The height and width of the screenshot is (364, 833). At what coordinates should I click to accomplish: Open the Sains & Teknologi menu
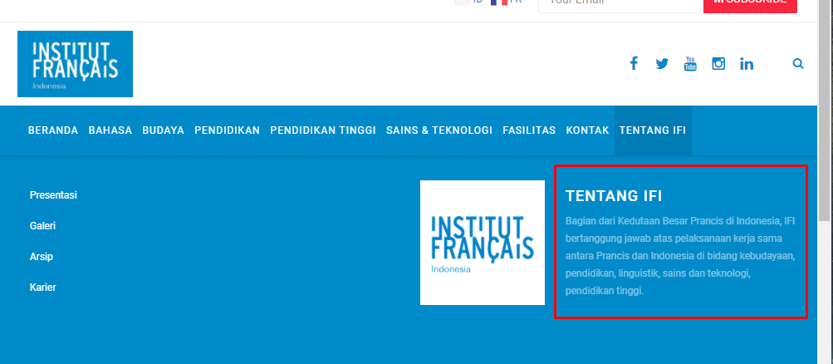pyautogui.click(x=439, y=130)
